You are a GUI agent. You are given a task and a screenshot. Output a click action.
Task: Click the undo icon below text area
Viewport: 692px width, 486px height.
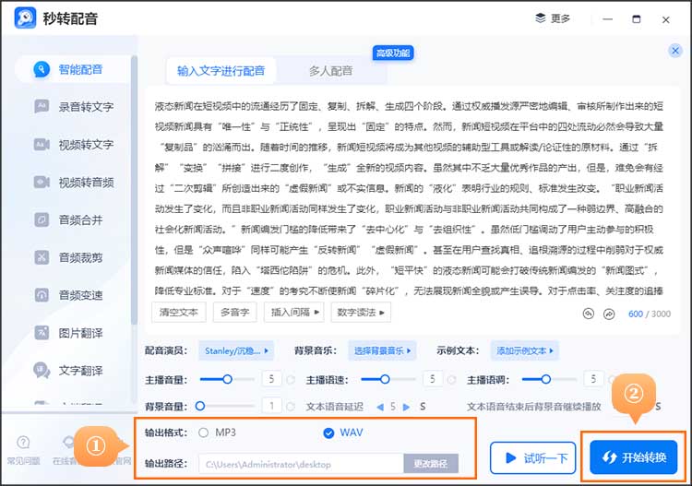[x=589, y=314]
